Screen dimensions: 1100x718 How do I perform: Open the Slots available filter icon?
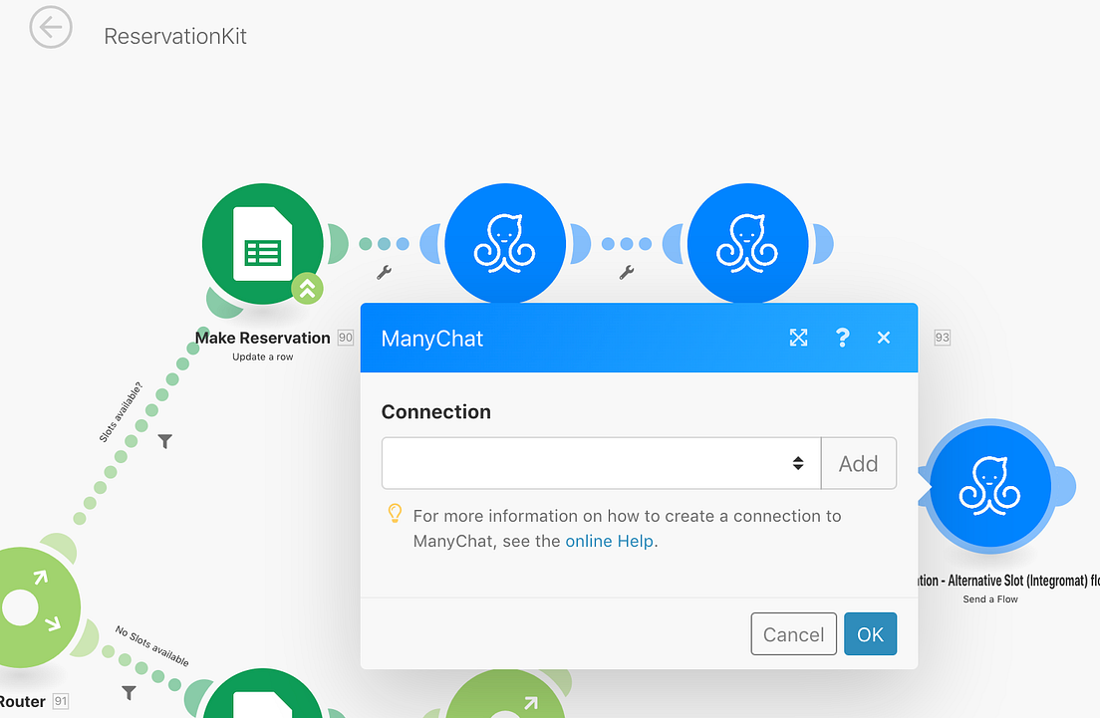tap(164, 441)
